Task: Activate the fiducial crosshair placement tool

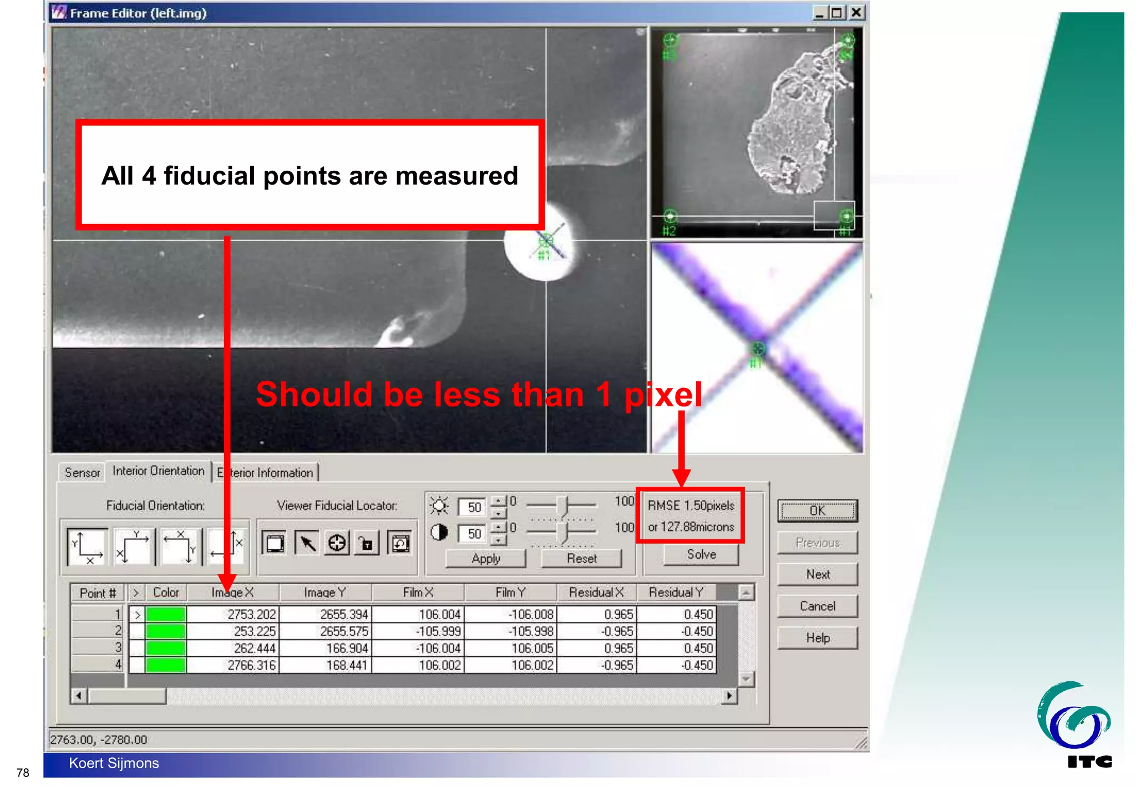Action: [337, 543]
